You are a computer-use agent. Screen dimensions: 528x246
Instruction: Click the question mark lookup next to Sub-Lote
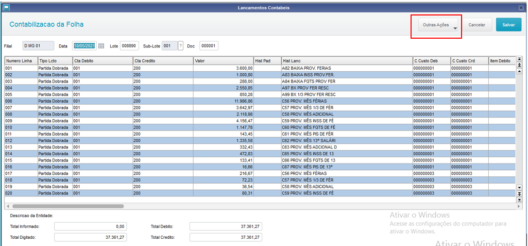coord(180,46)
